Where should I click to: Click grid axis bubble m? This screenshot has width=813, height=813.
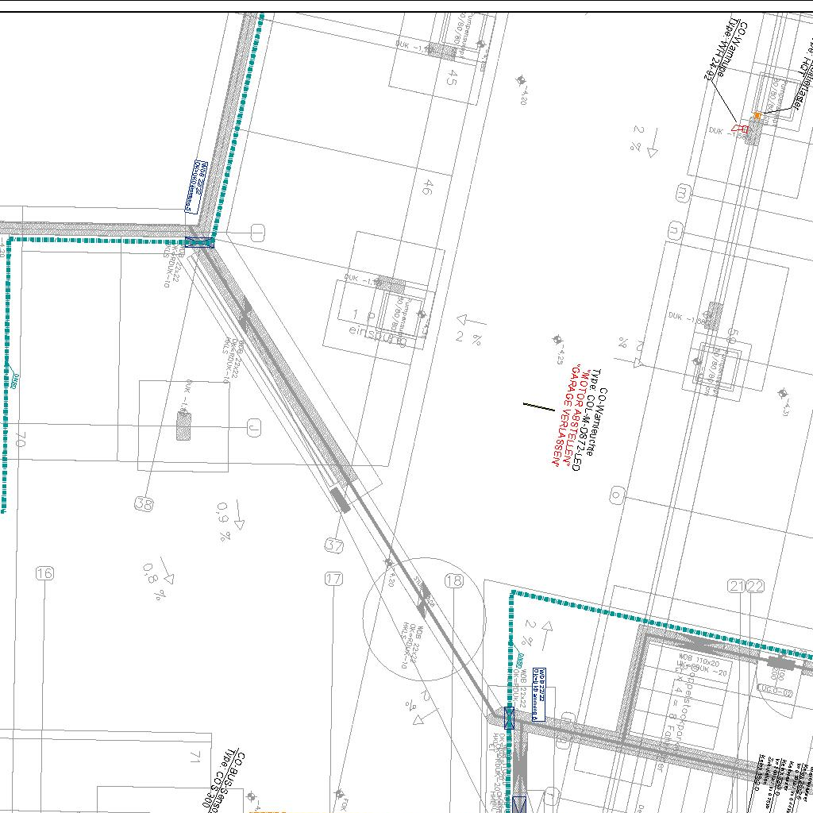click(682, 191)
